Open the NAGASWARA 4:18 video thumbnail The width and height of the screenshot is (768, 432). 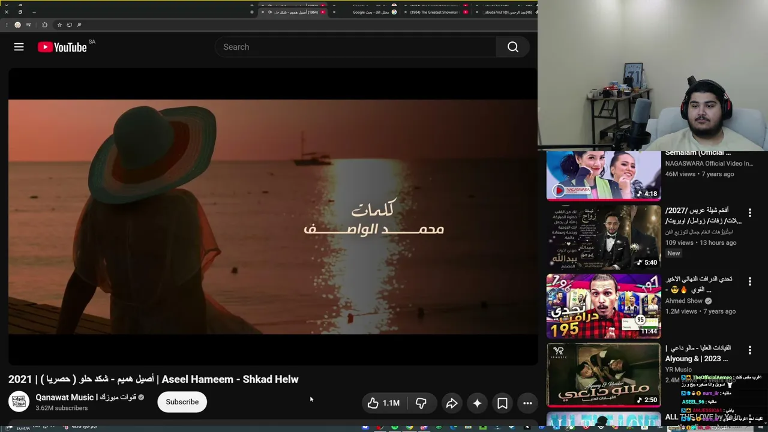(604, 175)
